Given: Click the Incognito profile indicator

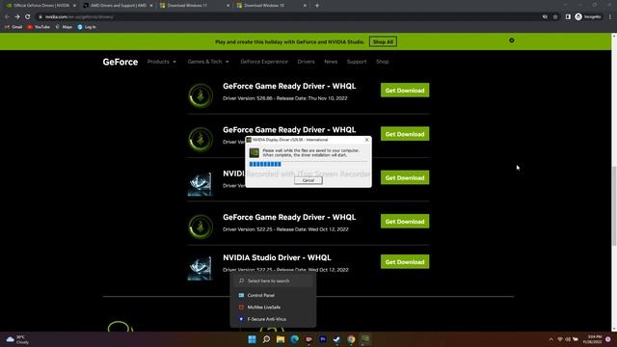Looking at the screenshot, I should (x=588, y=17).
